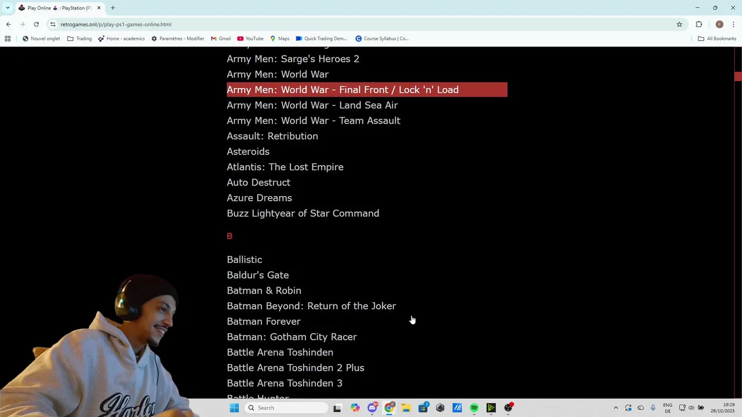Image resolution: width=742 pixels, height=417 pixels.
Task: Open Assault: Retribution
Action: coord(272,136)
